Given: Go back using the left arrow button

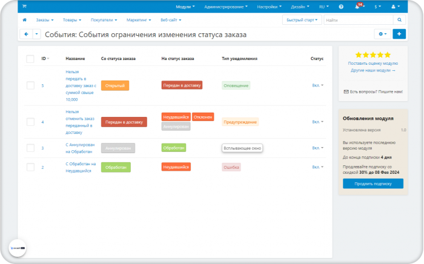Looking at the screenshot, I should click(x=26, y=34).
